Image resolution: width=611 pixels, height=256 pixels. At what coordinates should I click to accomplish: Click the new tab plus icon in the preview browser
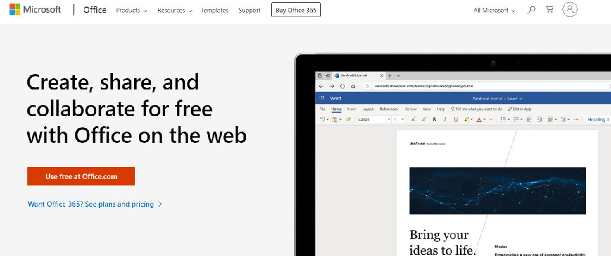pyautogui.click(x=390, y=75)
